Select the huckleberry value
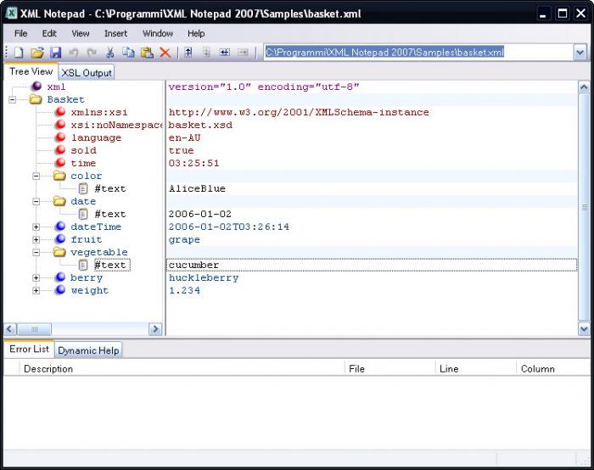Viewport: 594px width, 470px height. (x=204, y=277)
